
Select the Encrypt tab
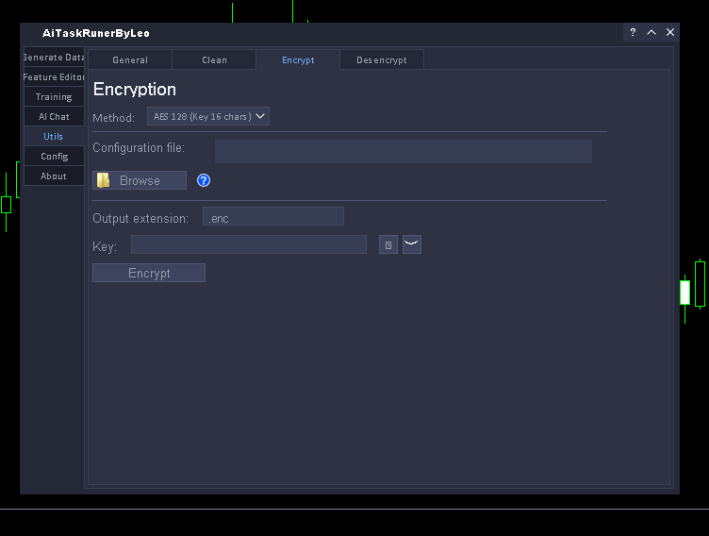tap(298, 60)
